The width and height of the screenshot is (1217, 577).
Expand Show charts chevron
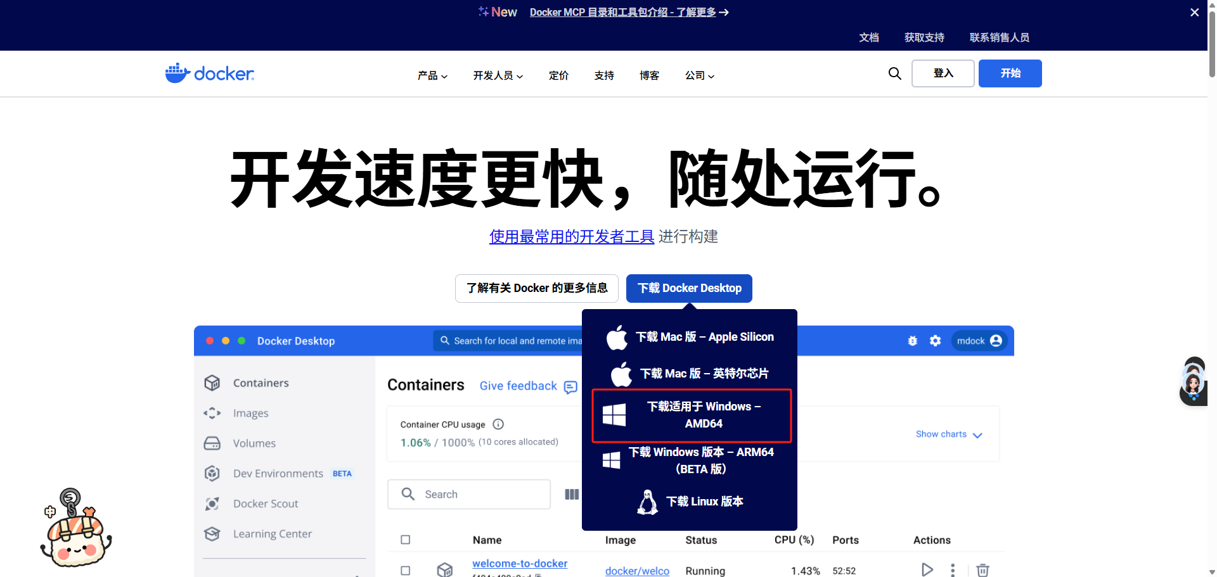coord(977,435)
